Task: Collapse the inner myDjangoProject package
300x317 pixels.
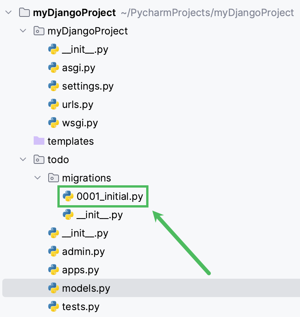Action: (x=23, y=31)
